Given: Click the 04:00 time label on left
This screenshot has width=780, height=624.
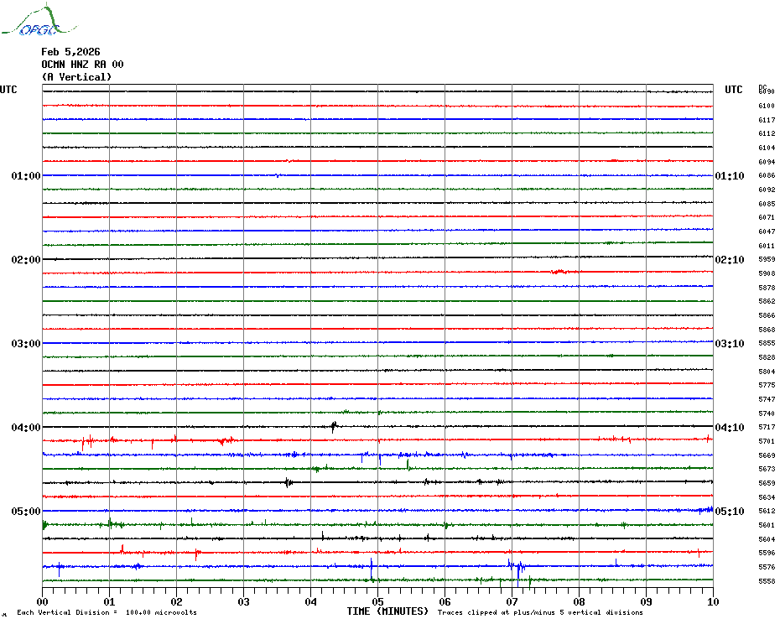Looking at the screenshot, I should [x=25, y=428].
